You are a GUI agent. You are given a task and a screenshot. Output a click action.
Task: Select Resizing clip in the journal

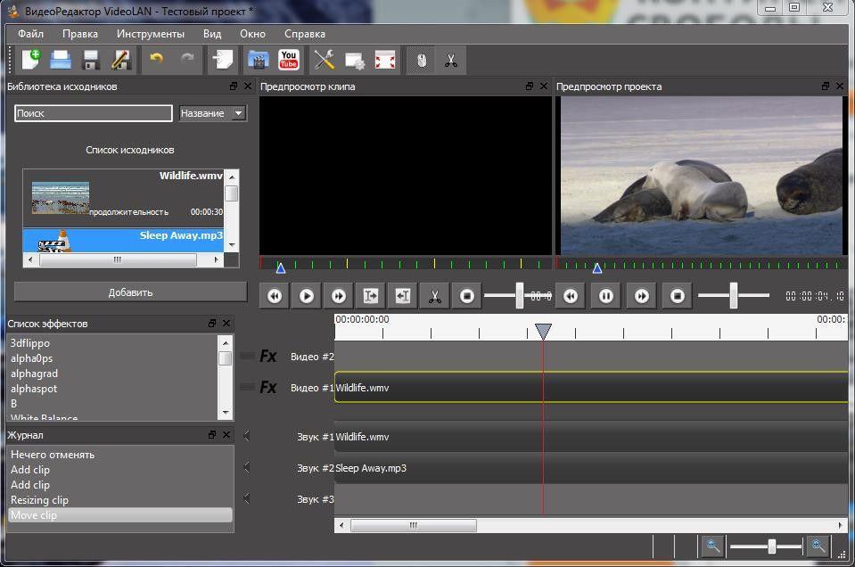click(x=39, y=500)
